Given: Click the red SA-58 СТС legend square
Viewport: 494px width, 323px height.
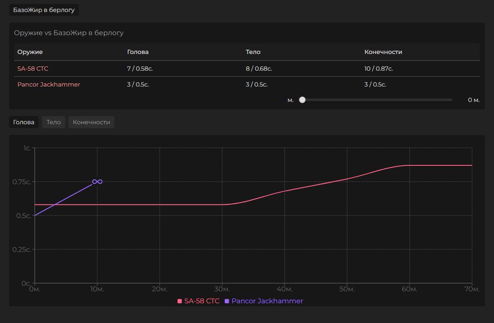Looking at the screenshot, I should [180, 301].
